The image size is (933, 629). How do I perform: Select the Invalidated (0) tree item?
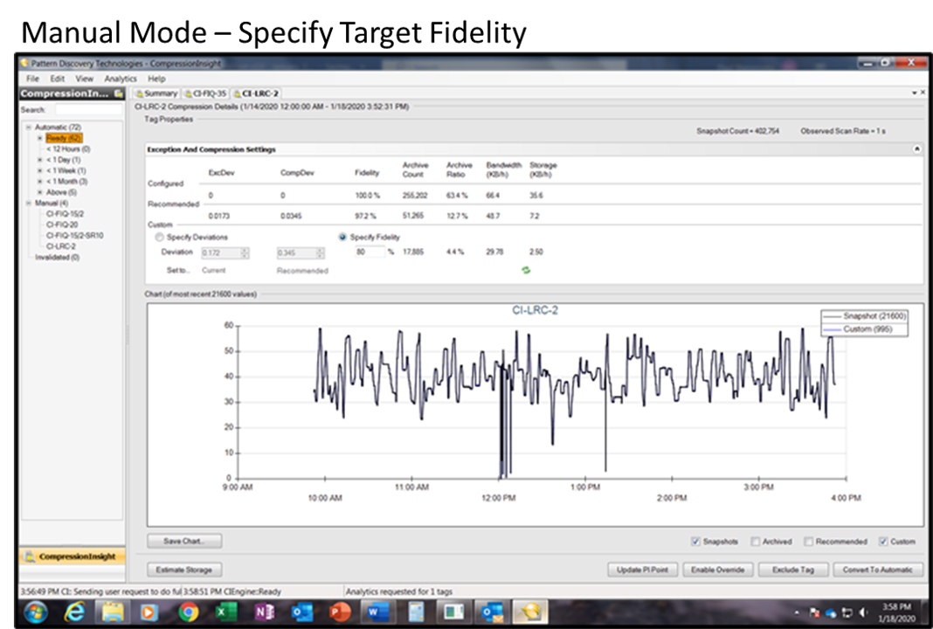pyautogui.click(x=57, y=257)
